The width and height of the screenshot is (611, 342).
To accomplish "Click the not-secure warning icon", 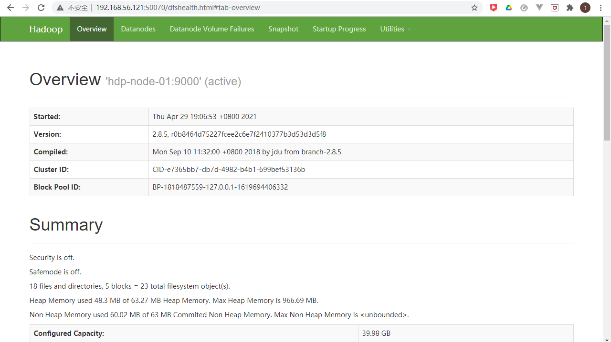I will pyautogui.click(x=60, y=8).
